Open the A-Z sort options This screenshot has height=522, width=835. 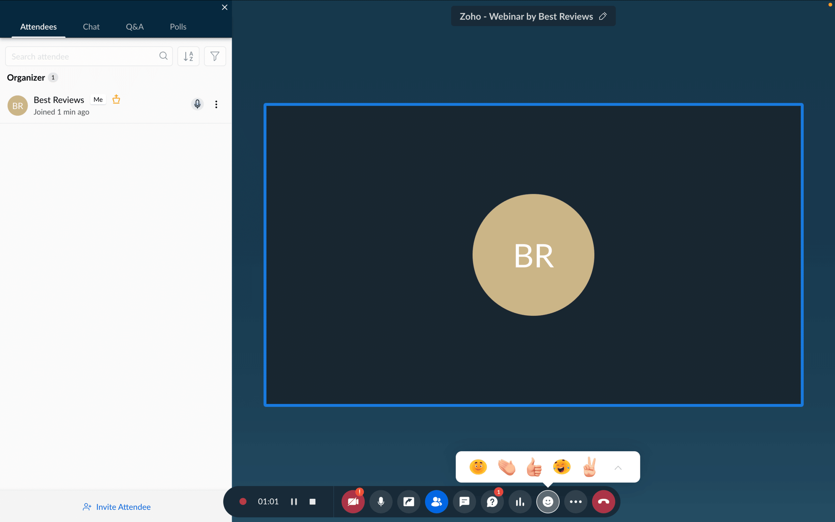point(189,56)
